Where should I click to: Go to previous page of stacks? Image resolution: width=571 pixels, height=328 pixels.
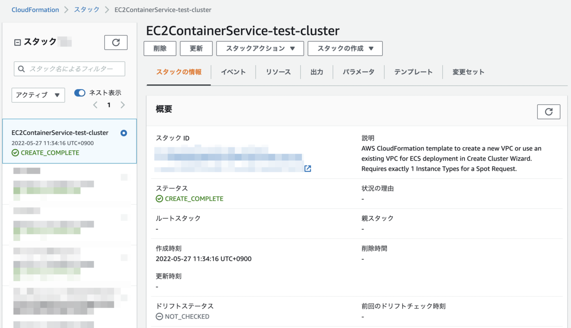point(95,105)
